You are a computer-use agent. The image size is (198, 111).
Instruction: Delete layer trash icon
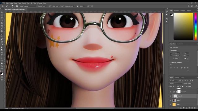(x=195, y=108)
